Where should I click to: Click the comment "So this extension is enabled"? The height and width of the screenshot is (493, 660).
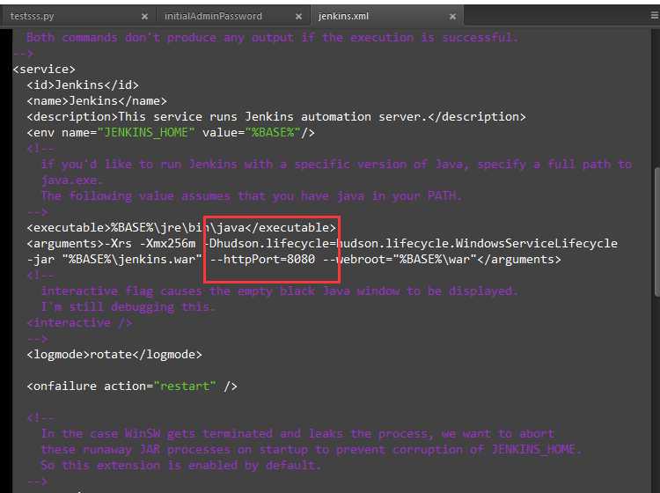[181, 465]
